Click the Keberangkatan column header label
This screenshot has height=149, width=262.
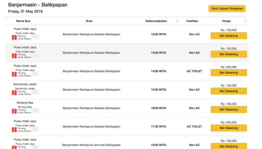click(x=156, y=21)
